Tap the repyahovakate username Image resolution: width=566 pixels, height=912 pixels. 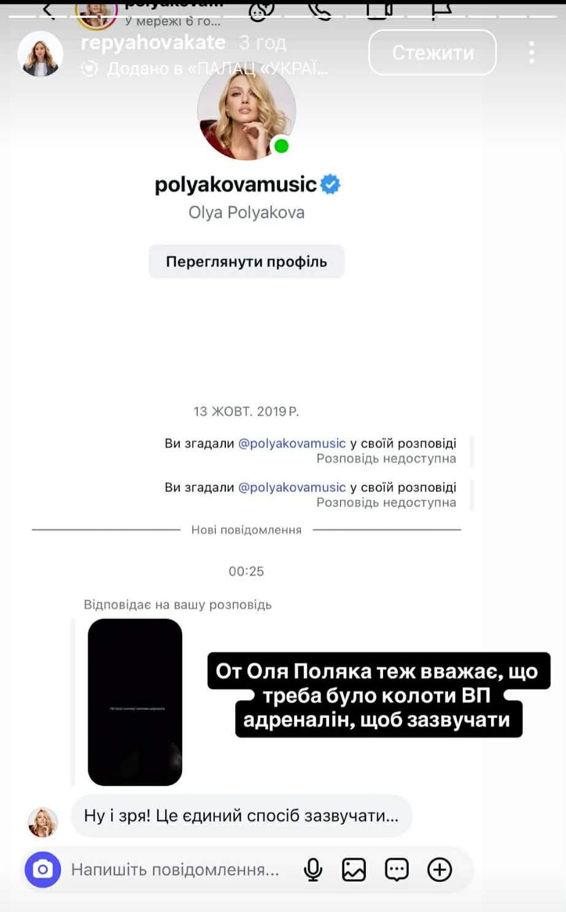coord(153,42)
